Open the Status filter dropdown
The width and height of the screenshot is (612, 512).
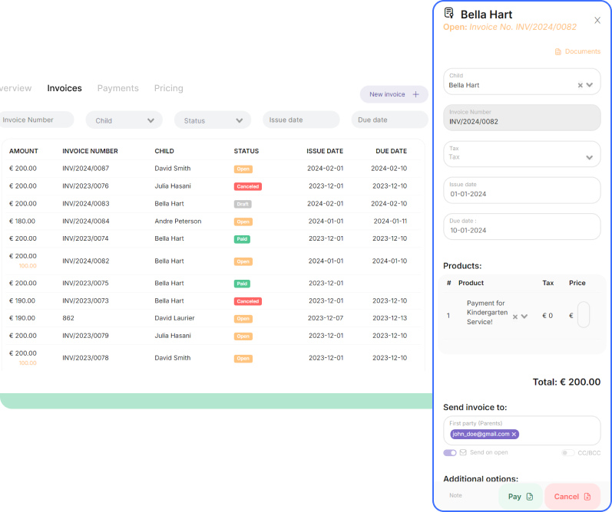point(213,120)
